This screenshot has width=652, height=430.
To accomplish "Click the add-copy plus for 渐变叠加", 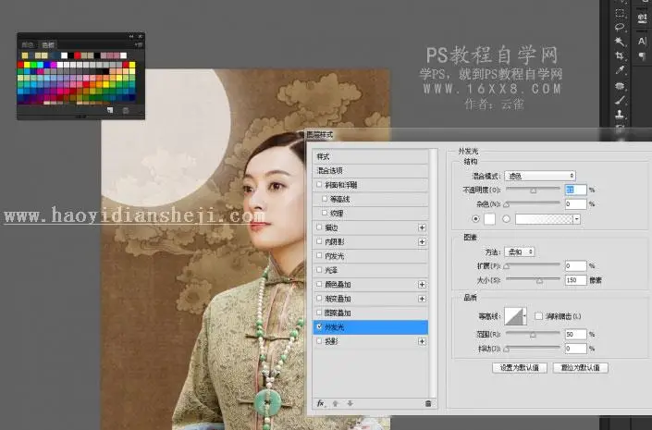I will [x=422, y=299].
